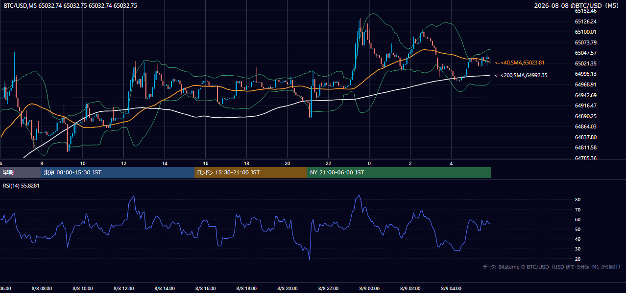The height and width of the screenshot is (293, 626).
Task: Click the date axis label 8/9 04:00
Action: (x=452, y=289)
